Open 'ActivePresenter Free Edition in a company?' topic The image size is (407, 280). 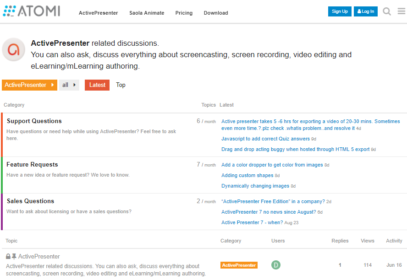pos(273,201)
